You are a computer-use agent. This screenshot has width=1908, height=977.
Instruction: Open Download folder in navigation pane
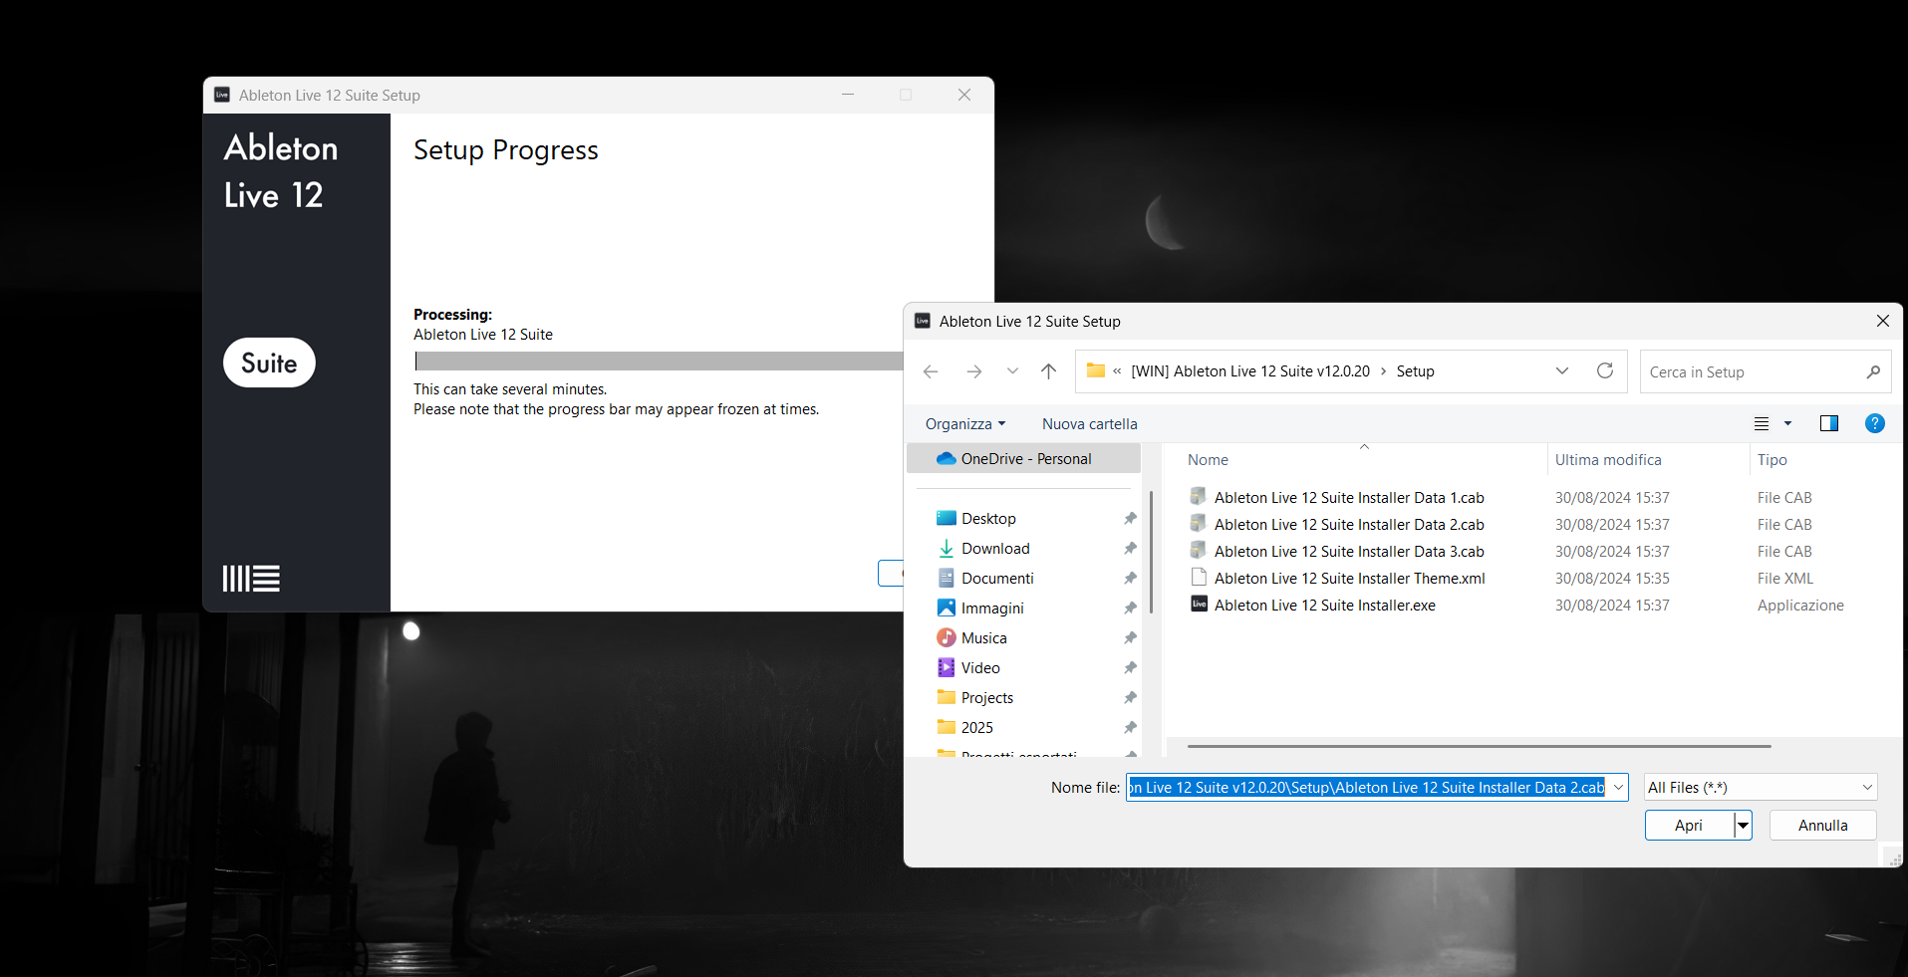[x=995, y=548]
